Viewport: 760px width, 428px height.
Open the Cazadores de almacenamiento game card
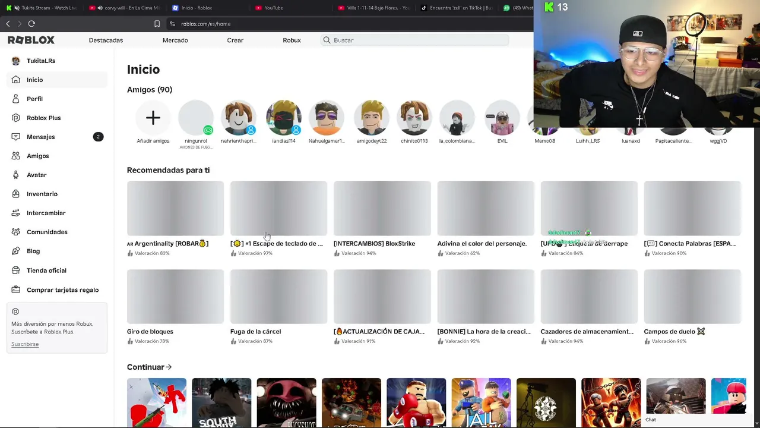[x=589, y=307]
